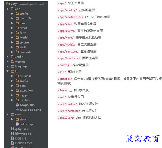The width and height of the screenshot is (162, 148).
Task: Collapse the app folder arrow
Action: click(x=7, y=9)
